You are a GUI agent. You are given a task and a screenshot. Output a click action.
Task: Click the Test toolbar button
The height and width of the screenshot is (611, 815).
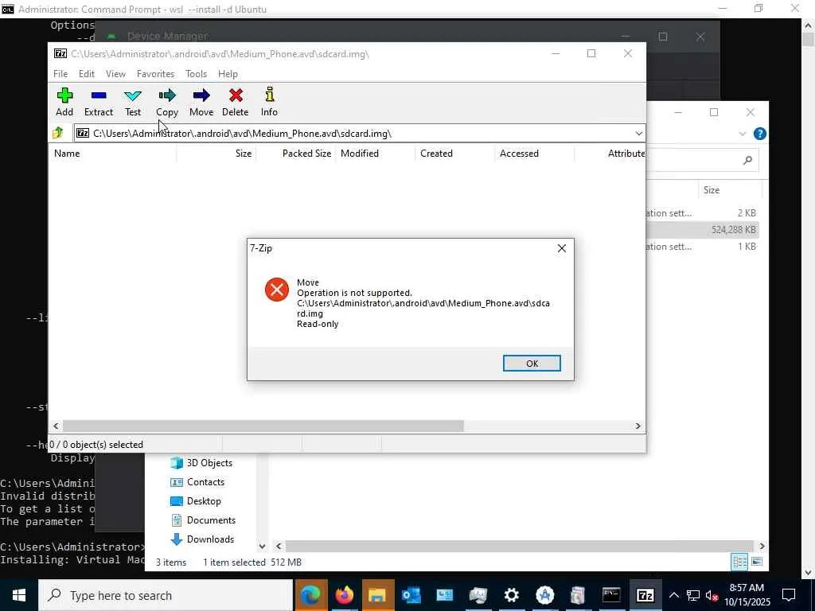click(133, 103)
